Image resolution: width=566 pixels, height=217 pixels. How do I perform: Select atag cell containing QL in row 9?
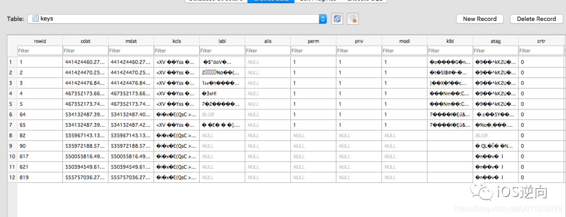(x=496, y=146)
